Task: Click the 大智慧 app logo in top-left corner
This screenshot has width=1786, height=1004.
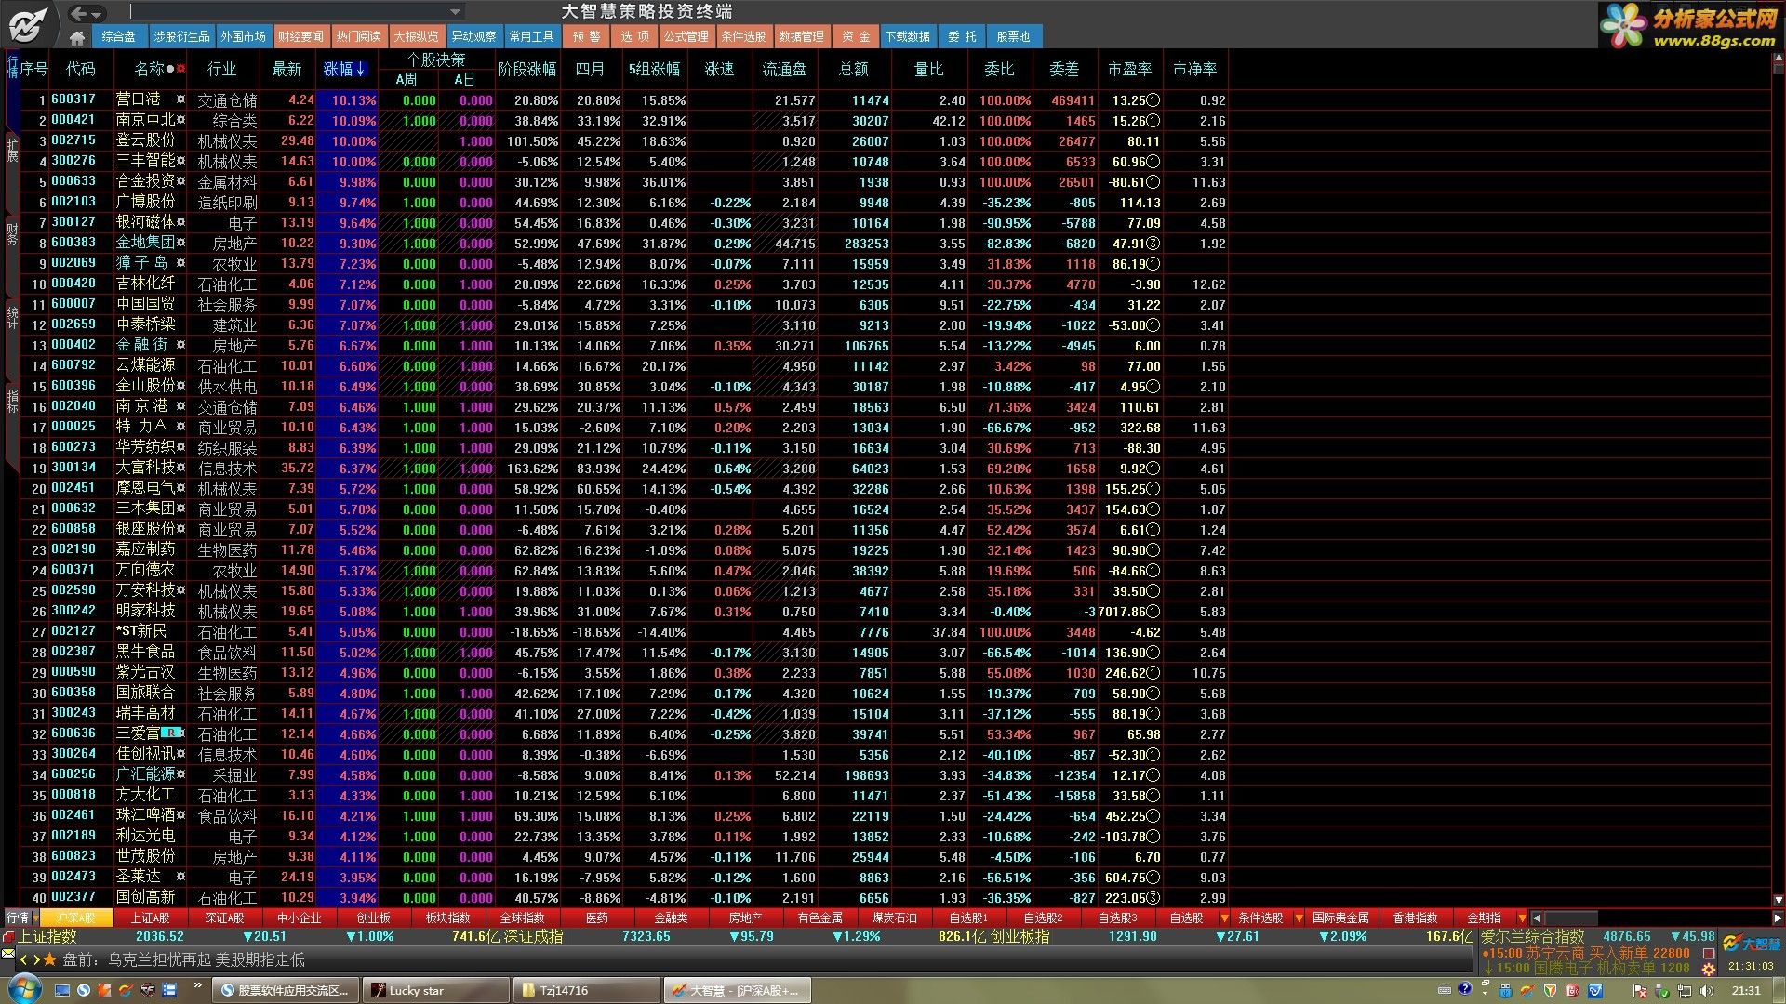Action: pos(28,24)
